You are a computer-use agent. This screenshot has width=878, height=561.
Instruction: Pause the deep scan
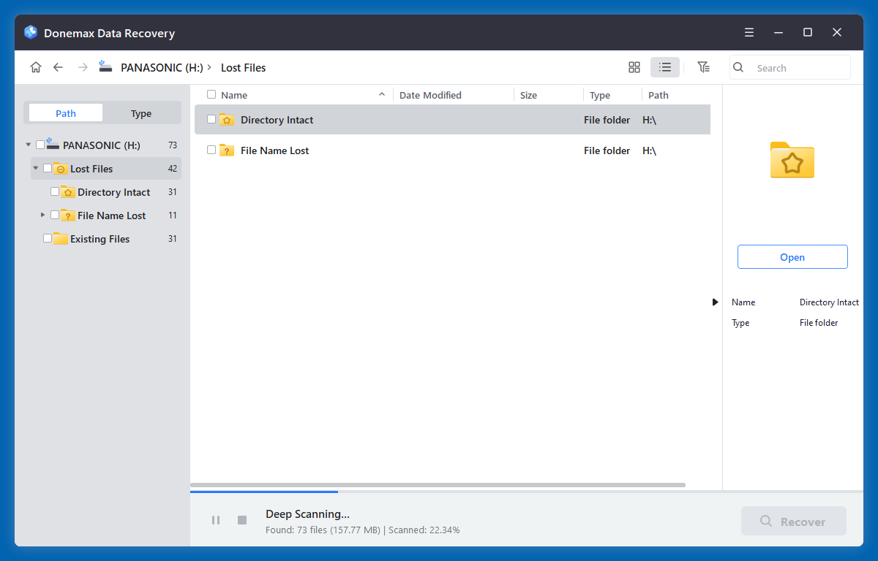(216, 520)
